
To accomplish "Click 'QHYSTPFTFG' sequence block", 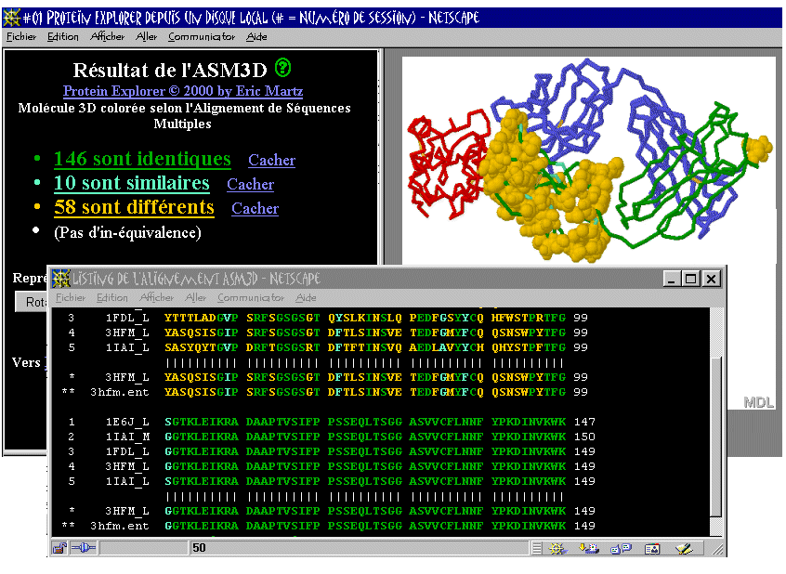I will pyautogui.click(x=529, y=347).
